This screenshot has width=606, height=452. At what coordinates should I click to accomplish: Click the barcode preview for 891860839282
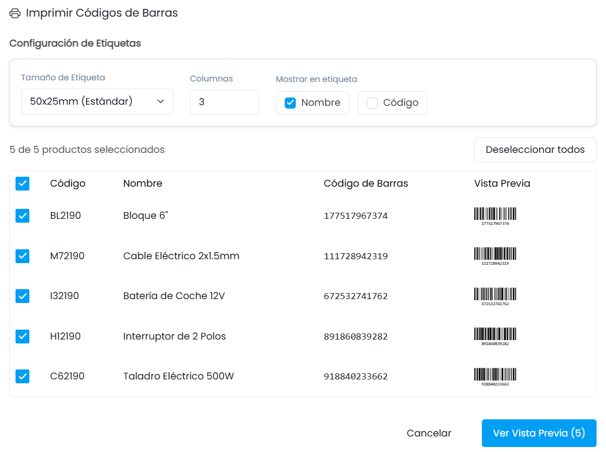click(x=495, y=337)
